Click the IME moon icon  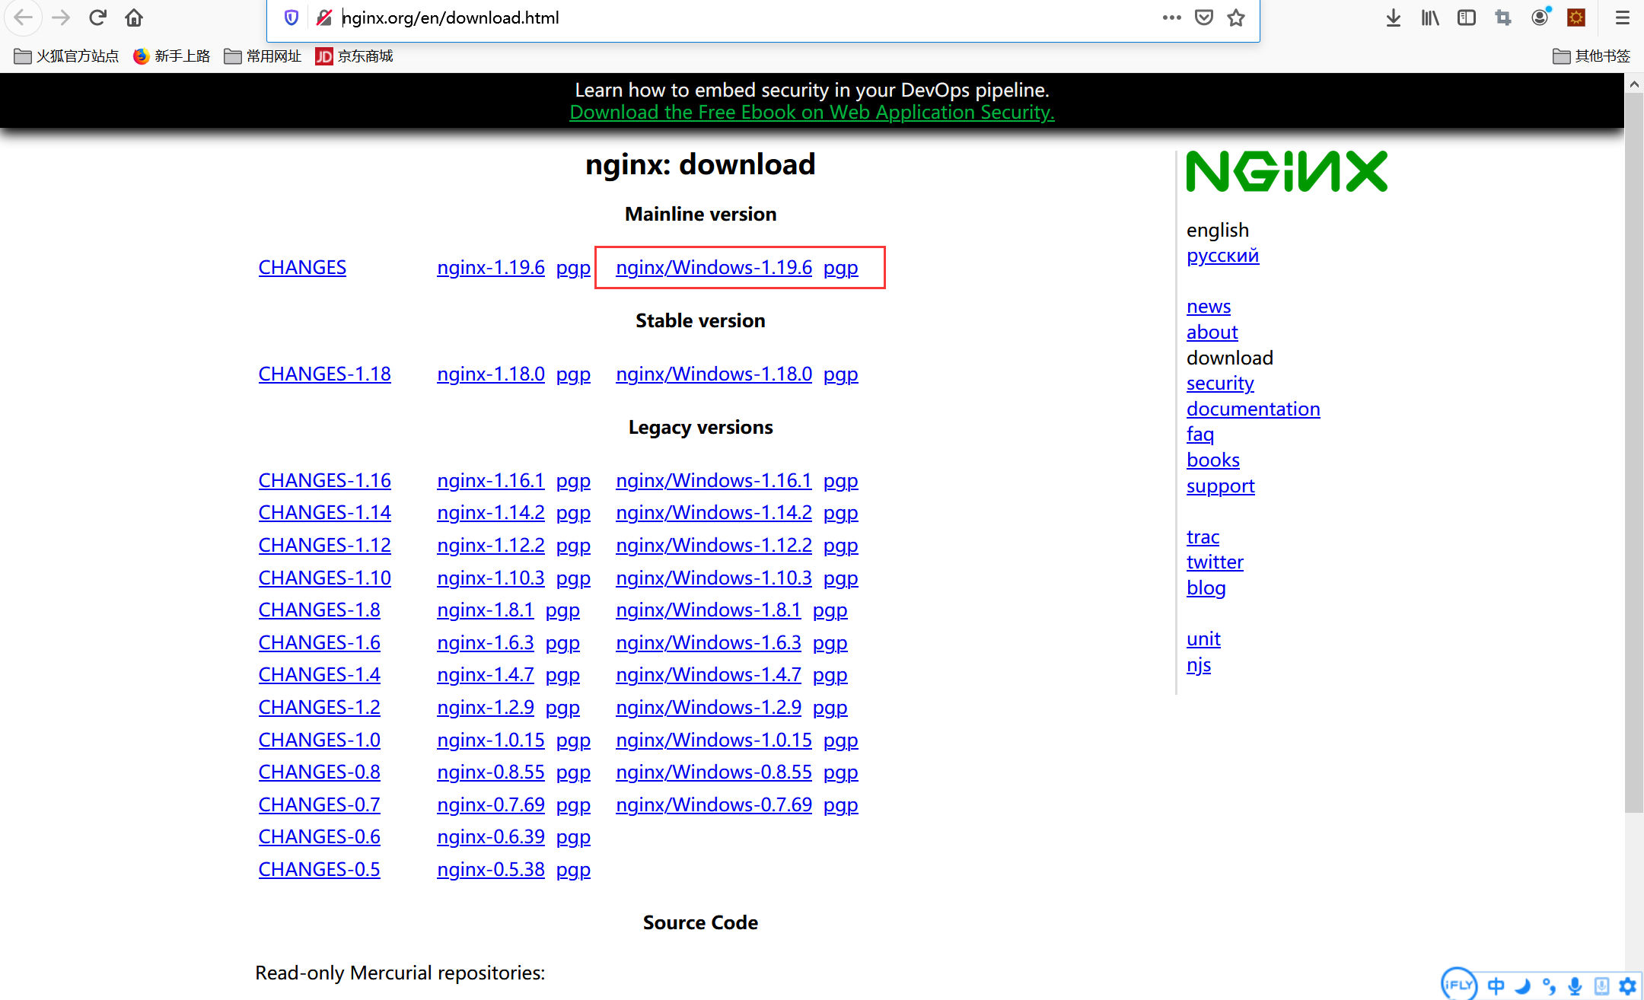[x=1522, y=986]
